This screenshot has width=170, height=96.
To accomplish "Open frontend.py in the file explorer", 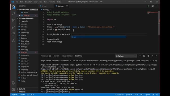I will coord(25,55).
